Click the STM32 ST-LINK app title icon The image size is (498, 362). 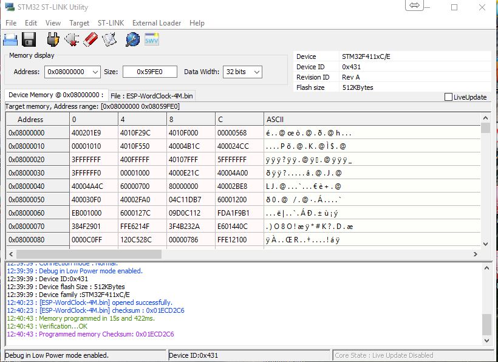(x=10, y=7)
